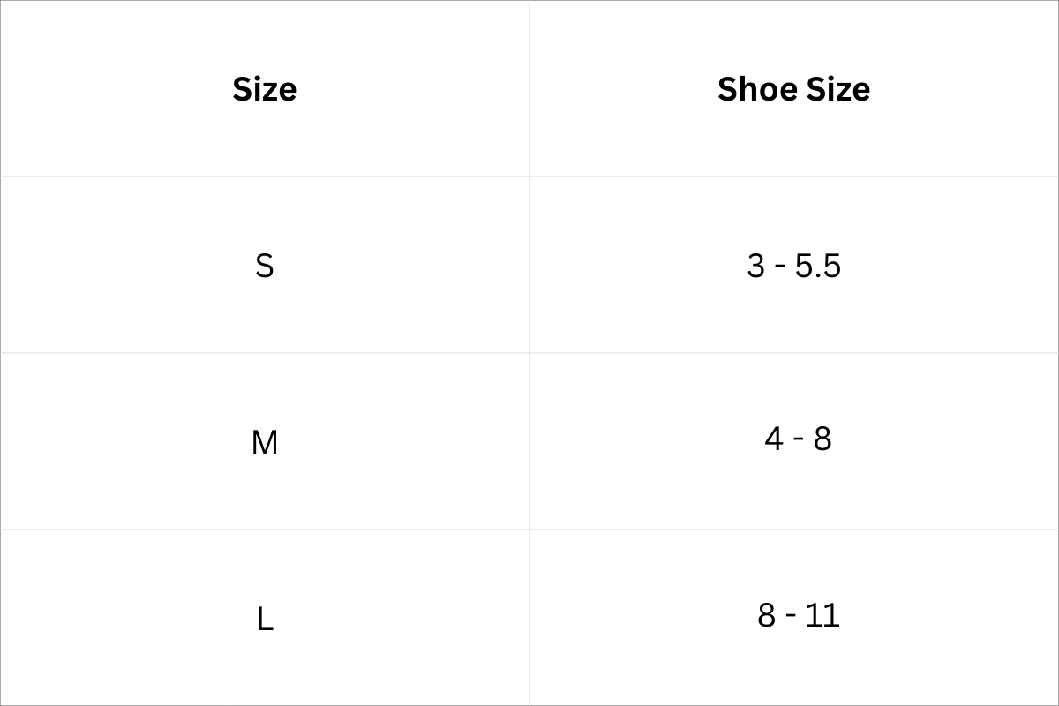Pick the "8 - 11" shoe size range
1059x706 pixels.
pyautogui.click(x=798, y=615)
